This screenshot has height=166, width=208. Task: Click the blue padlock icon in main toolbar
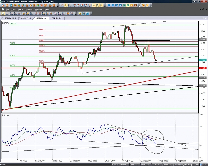(50, 5)
